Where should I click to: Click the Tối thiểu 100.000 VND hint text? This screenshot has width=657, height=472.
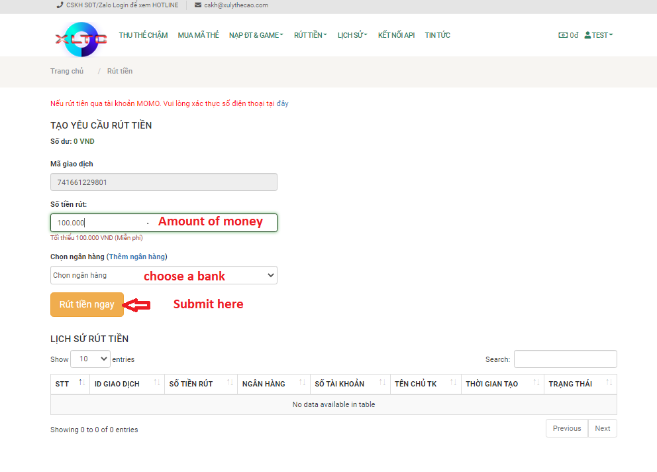pos(97,238)
